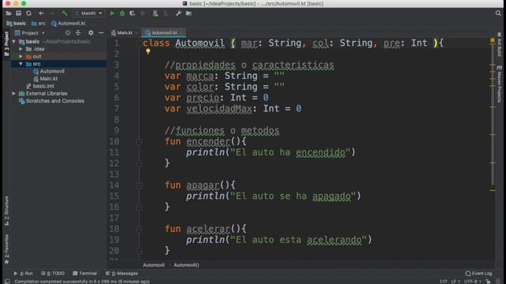Expand the .idea folder

[21, 49]
